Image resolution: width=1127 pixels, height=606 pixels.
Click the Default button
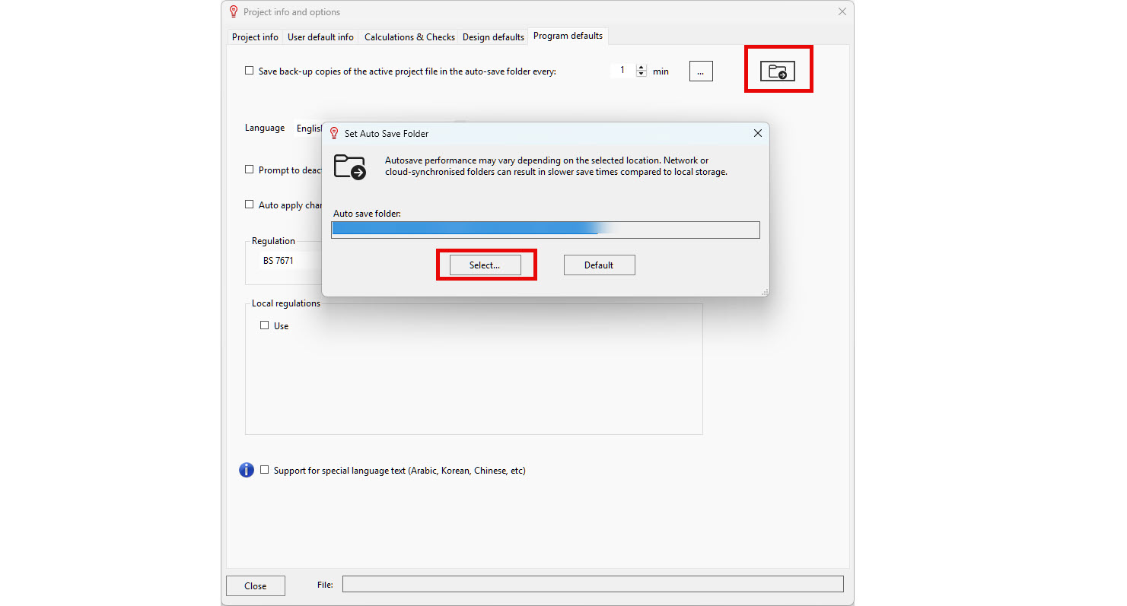[x=599, y=265]
